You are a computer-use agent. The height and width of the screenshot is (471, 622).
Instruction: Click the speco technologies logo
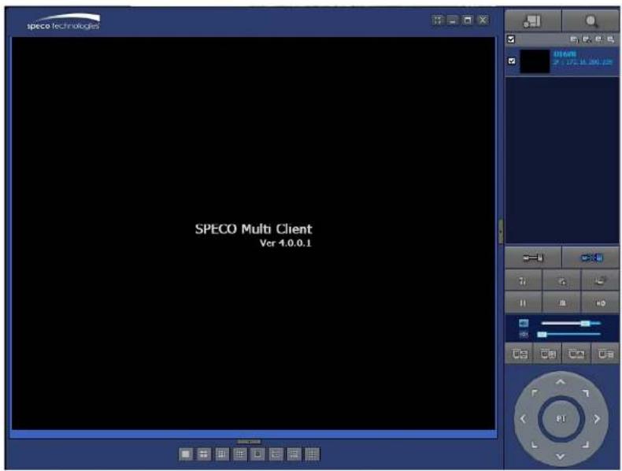point(64,22)
